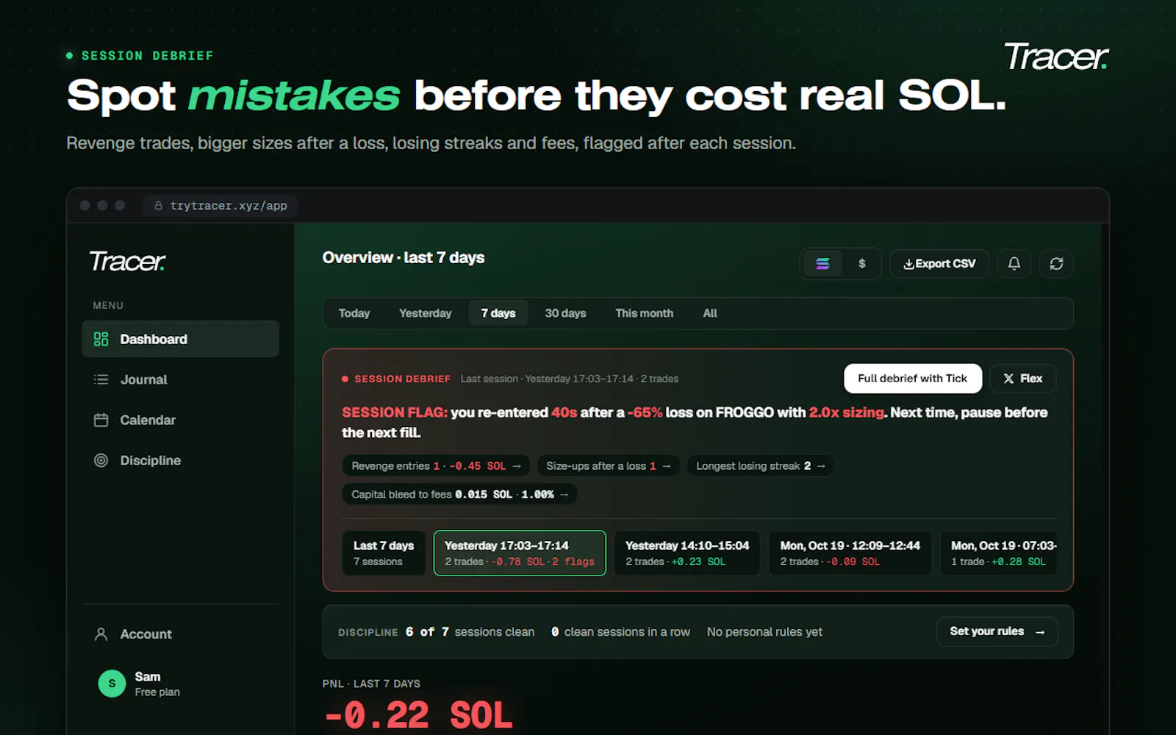
Task: Export trades with Export CSV button
Action: [x=939, y=263]
